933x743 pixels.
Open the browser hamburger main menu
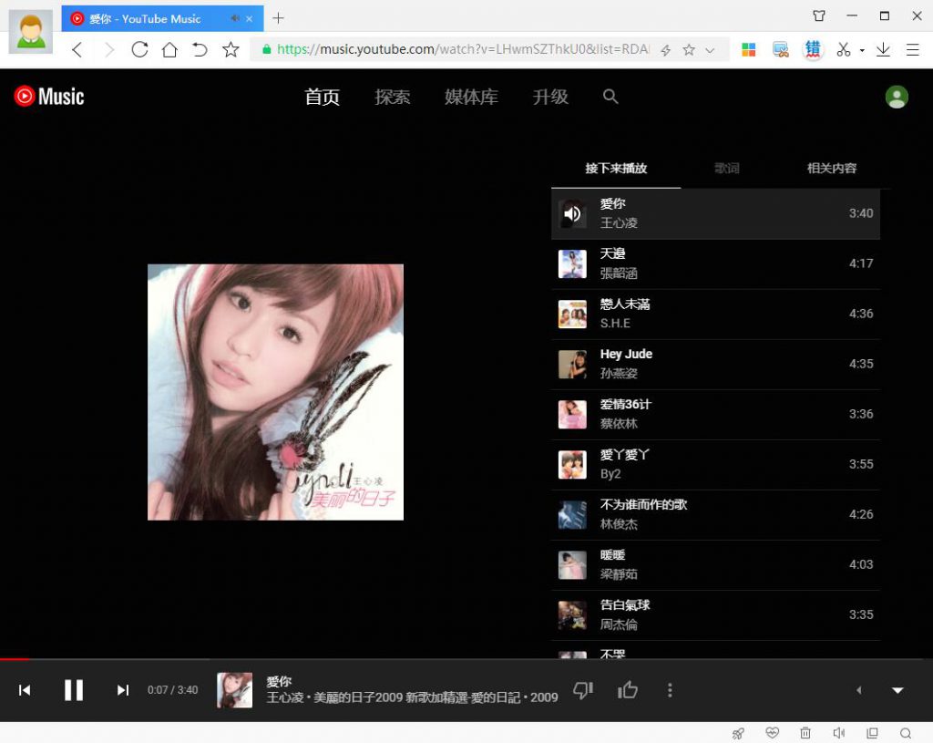(913, 49)
